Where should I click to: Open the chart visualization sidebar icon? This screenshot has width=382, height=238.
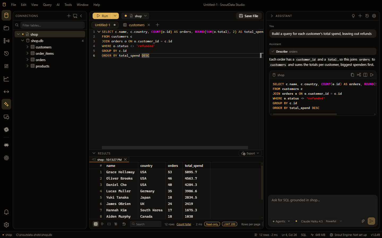(6, 79)
